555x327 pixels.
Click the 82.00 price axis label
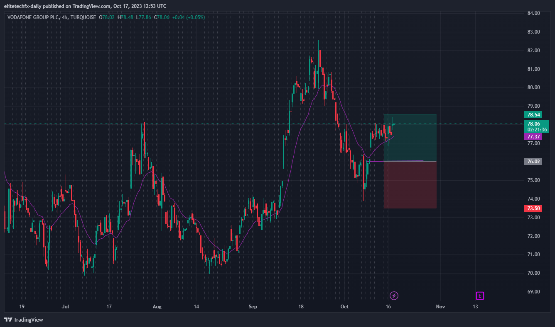pos(534,51)
